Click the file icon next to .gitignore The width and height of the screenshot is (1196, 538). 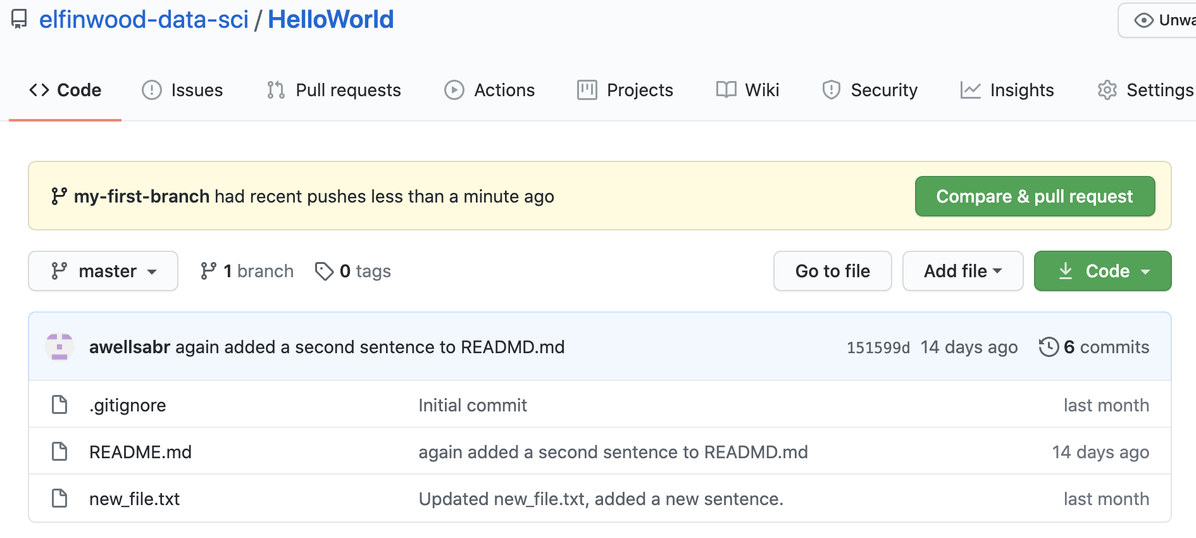[59, 404]
